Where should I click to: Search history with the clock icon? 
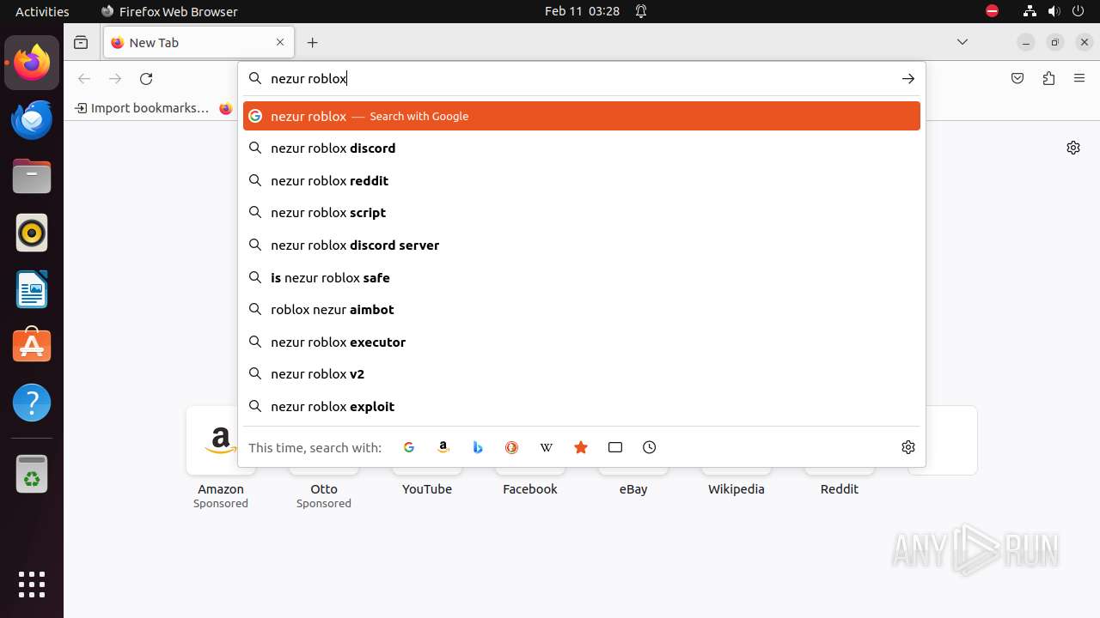650,447
